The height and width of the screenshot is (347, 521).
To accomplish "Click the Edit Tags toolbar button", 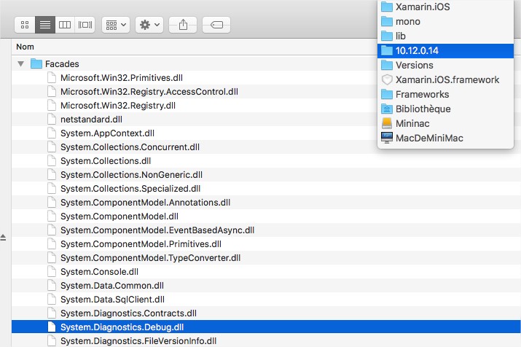I will 216,25.
